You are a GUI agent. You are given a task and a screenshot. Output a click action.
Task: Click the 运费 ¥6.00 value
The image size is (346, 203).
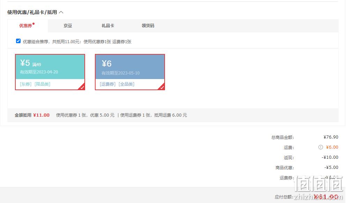point(332,147)
